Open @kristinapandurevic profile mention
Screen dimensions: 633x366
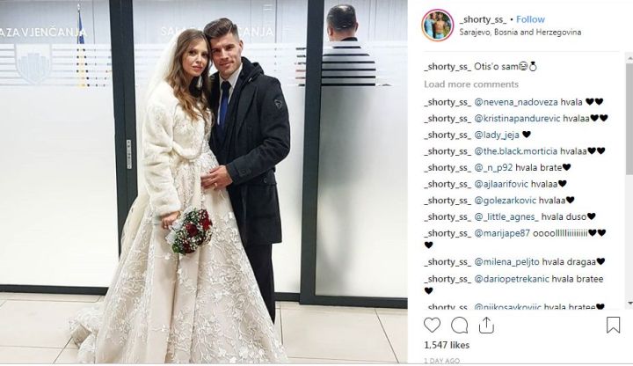pyautogui.click(x=517, y=119)
